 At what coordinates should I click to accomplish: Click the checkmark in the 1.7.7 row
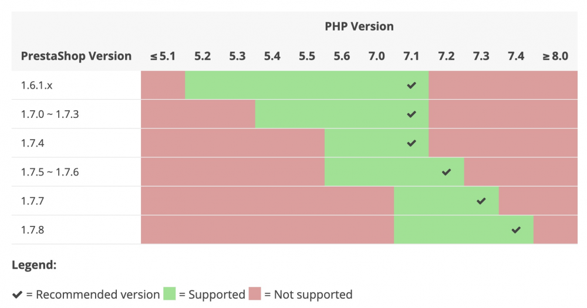click(x=481, y=201)
